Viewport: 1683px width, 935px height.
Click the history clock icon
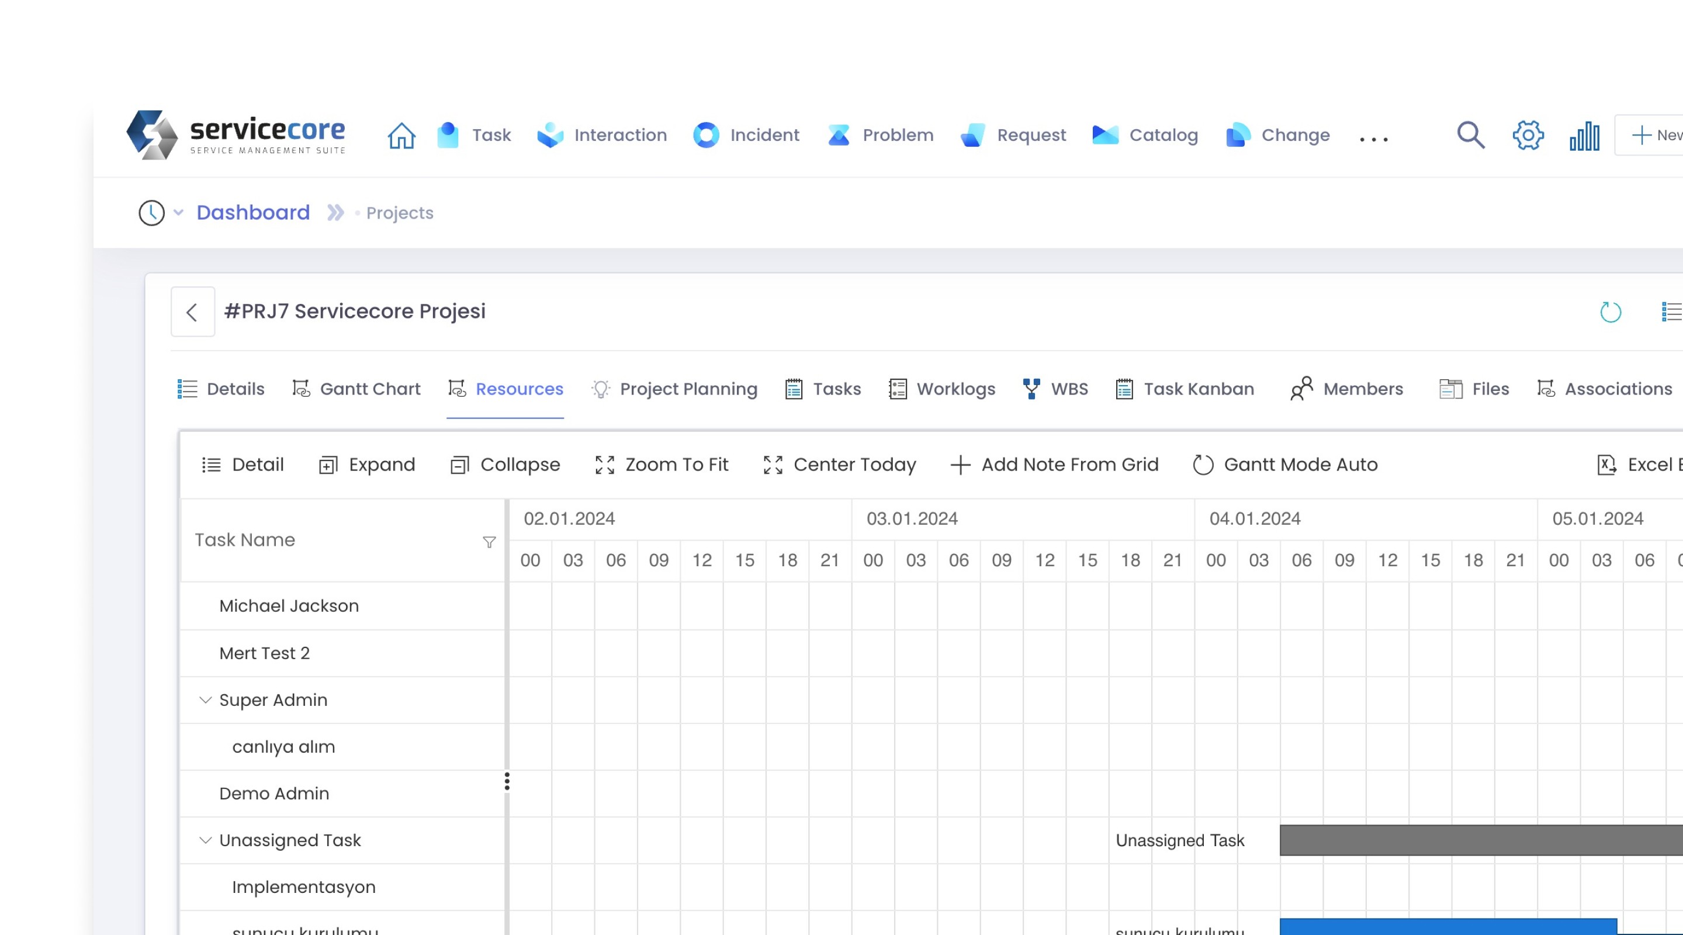tap(151, 213)
